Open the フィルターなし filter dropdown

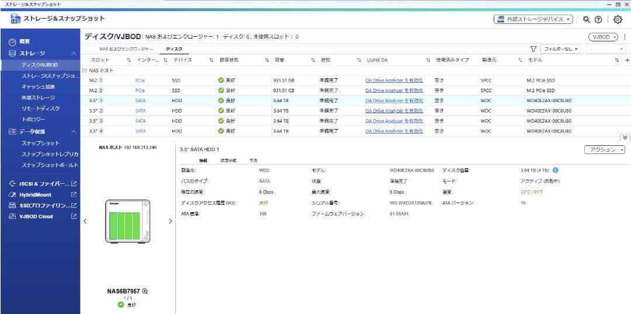[561, 49]
